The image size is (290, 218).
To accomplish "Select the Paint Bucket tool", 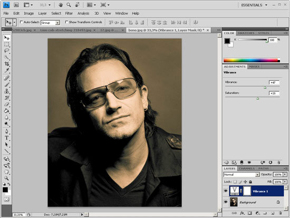I will [7, 111].
